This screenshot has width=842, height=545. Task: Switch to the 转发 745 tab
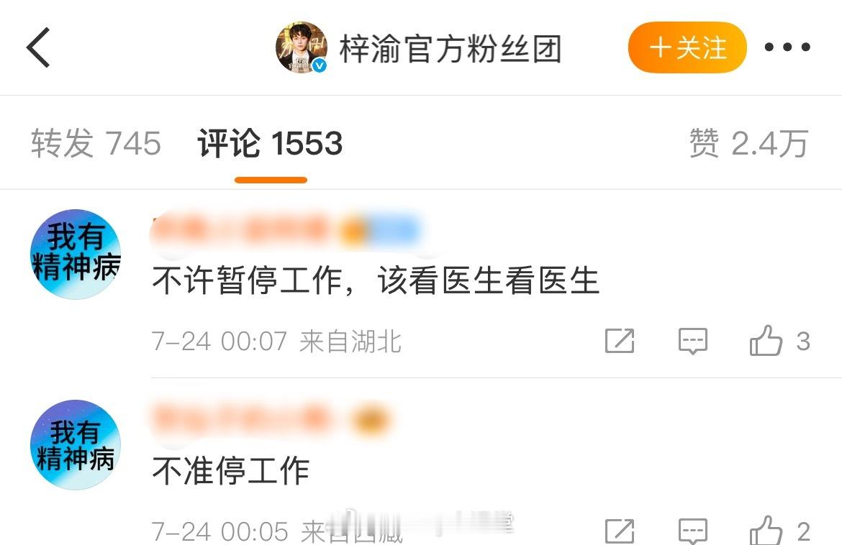[96, 143]
